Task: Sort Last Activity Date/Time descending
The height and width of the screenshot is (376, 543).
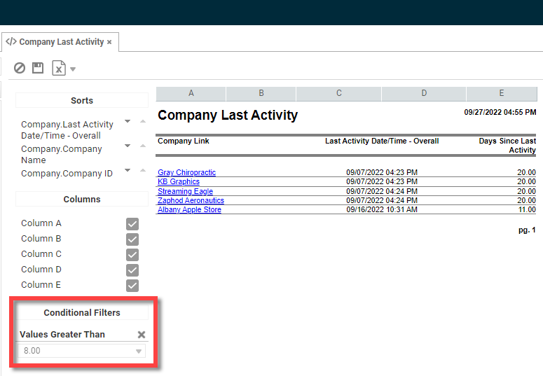Action: 128,121
